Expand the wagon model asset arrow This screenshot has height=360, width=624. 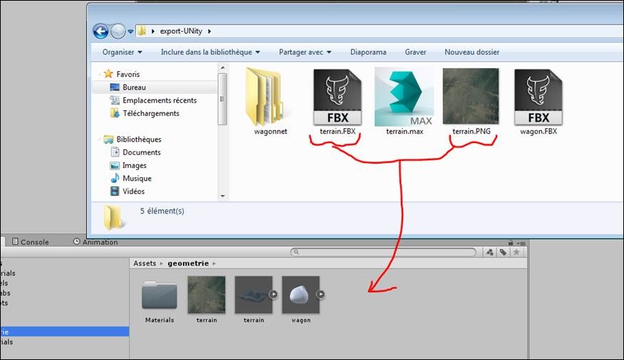click(321, 295)
